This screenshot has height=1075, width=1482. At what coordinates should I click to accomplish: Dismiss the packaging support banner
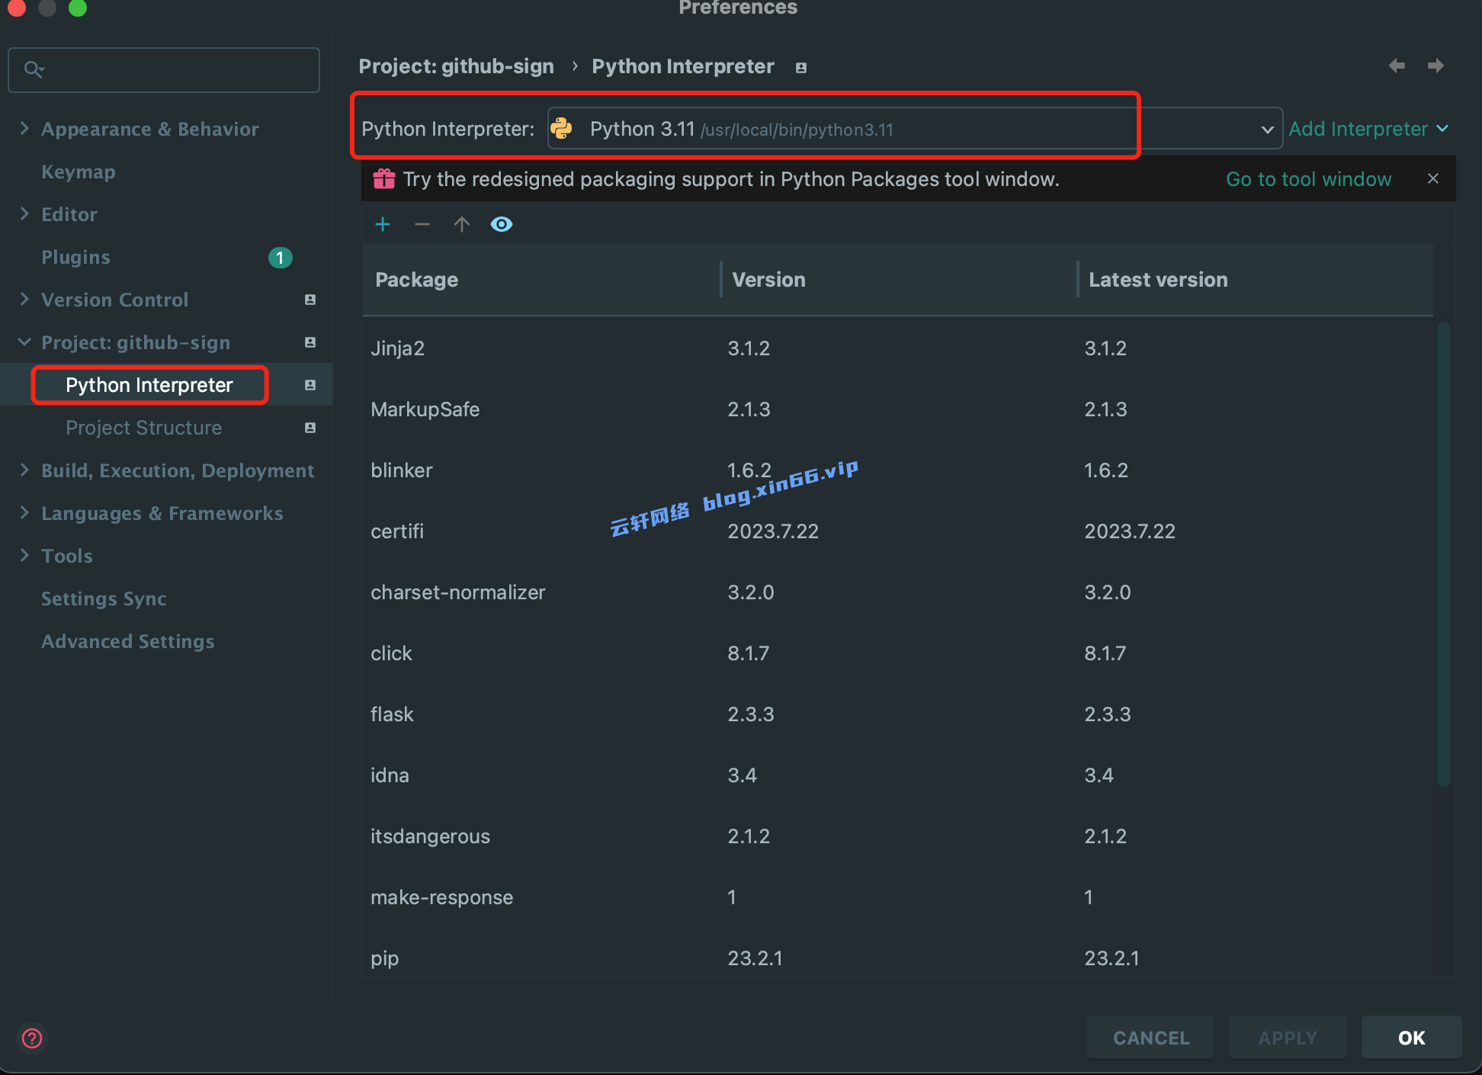[x=1433, y=178]
